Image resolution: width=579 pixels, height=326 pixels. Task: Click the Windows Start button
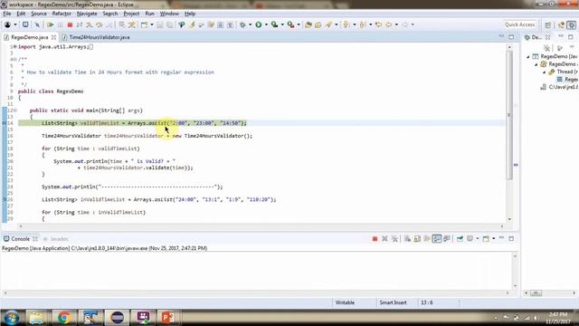click(12, 318)
